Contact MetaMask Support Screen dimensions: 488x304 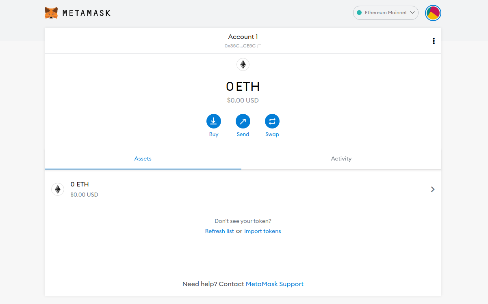click(x=274, y=284)
